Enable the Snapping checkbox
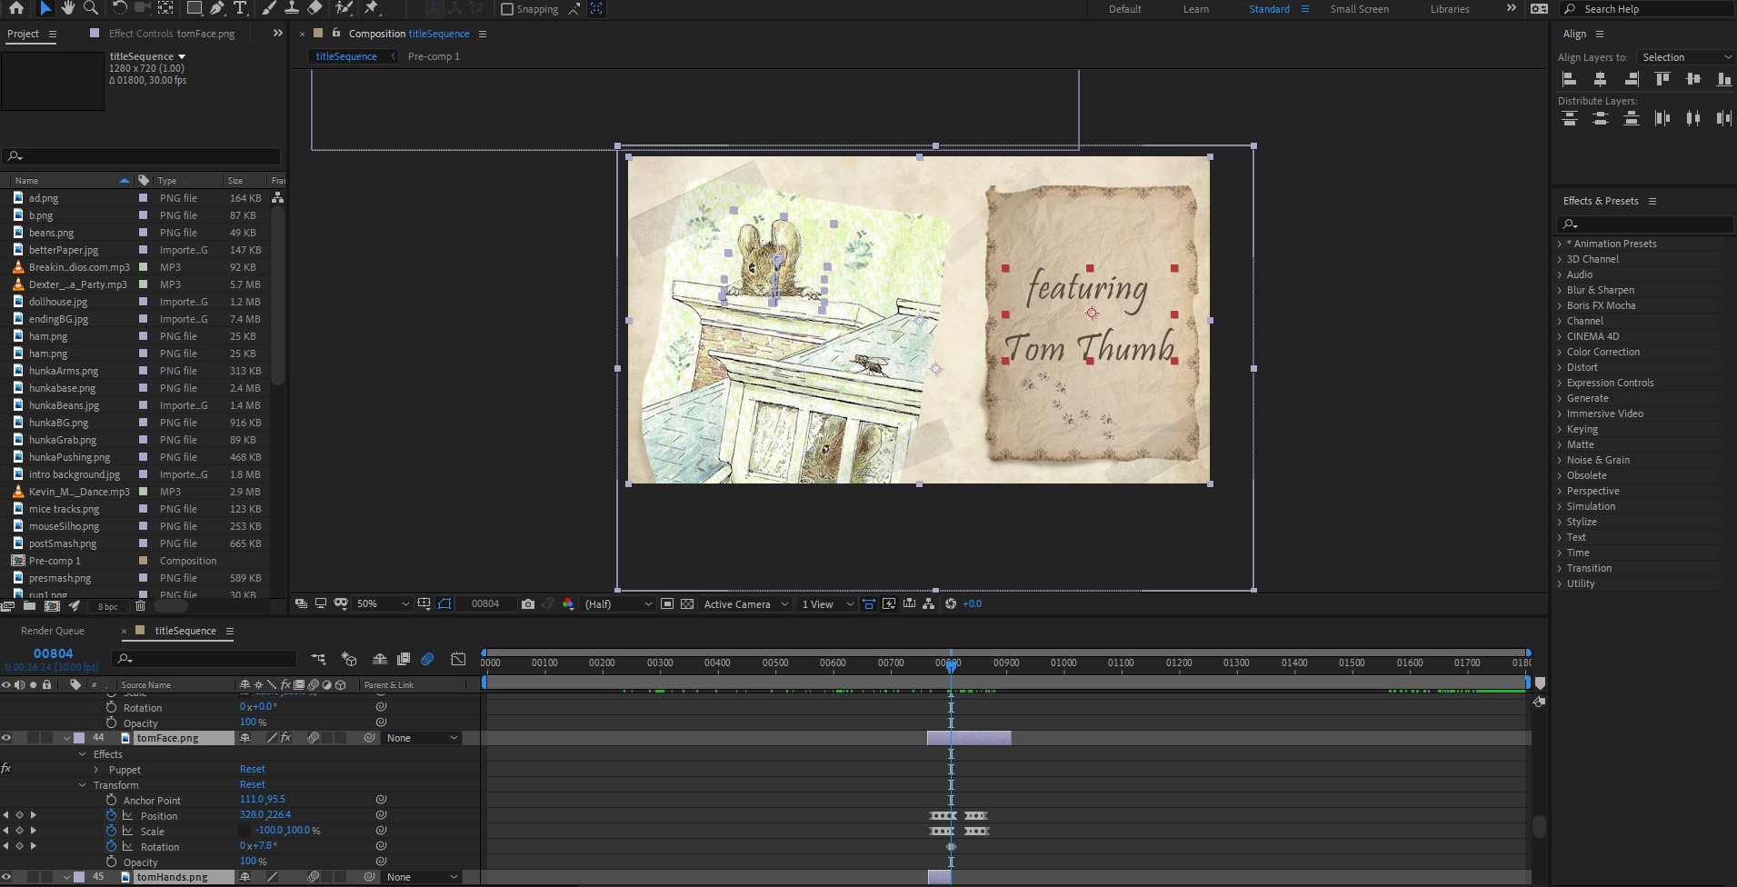Screen dimensions: 1737x887 click(507, 9)
